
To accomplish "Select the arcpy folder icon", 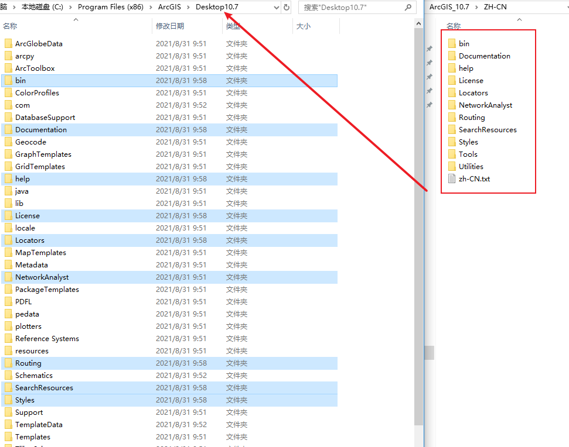I will [8, 56].
